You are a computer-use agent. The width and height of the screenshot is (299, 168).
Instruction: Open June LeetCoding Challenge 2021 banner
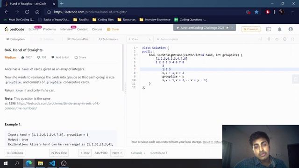tap(202, 28)
